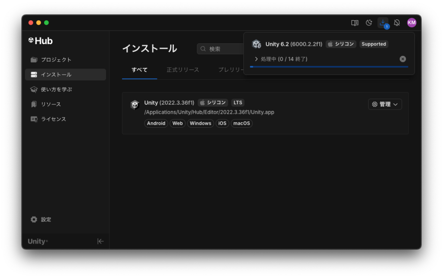Click the Unity 6.2 editor cube icon
The image size is (443, 278).
(257, 44)
